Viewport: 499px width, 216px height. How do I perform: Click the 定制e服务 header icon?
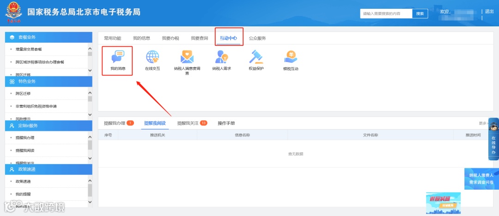(x=12, y=125)
